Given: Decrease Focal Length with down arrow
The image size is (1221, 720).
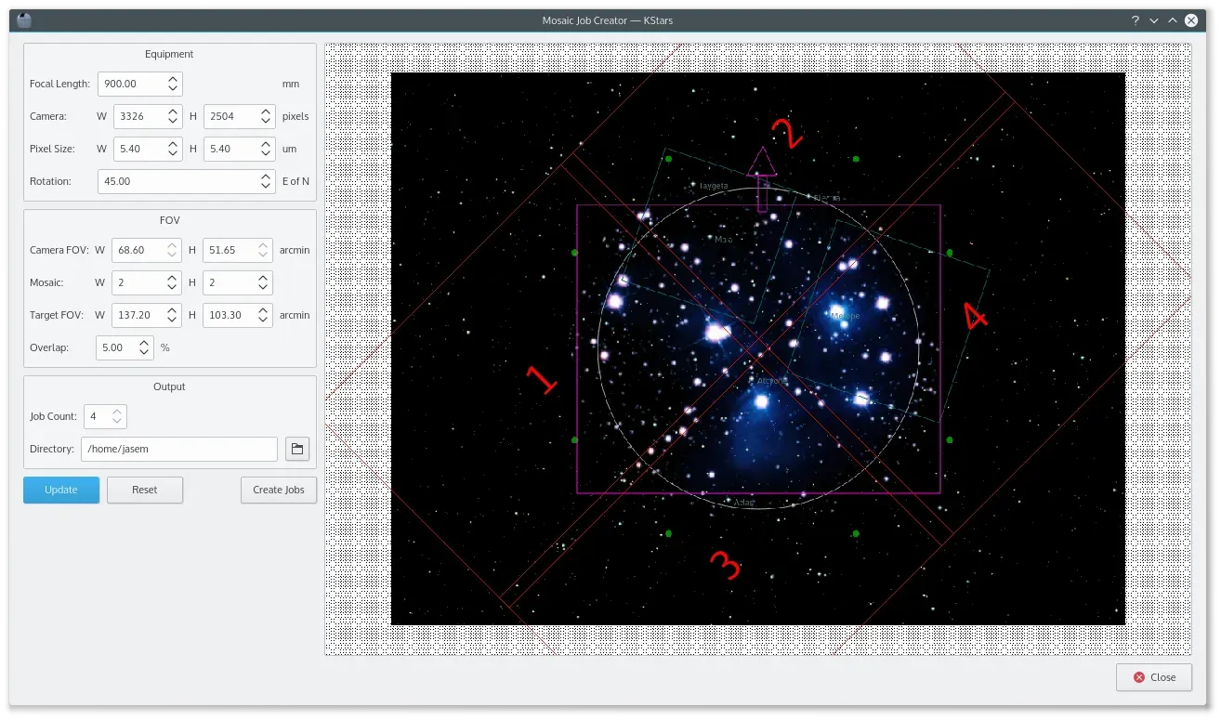Looking at the screenshot, I should (173, 89).
